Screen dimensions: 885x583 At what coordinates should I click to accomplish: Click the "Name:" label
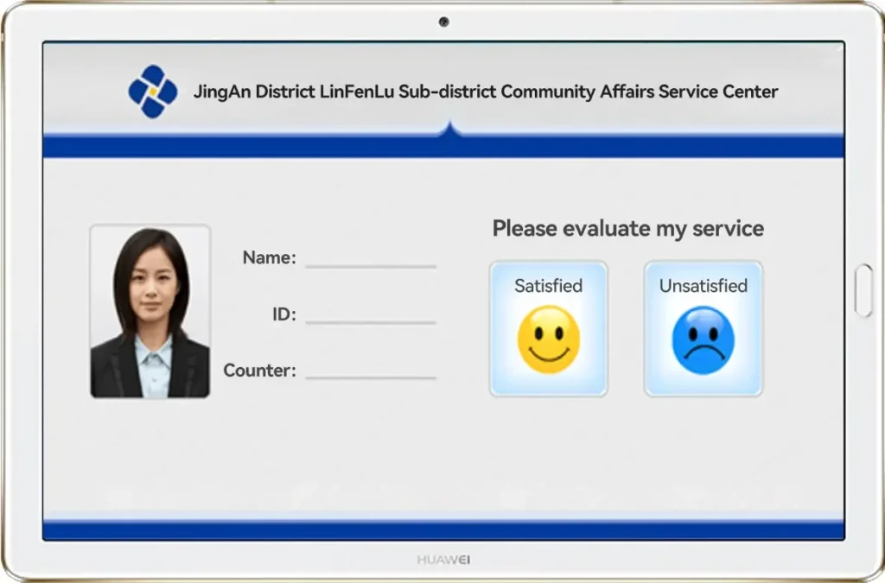[269, 257]
